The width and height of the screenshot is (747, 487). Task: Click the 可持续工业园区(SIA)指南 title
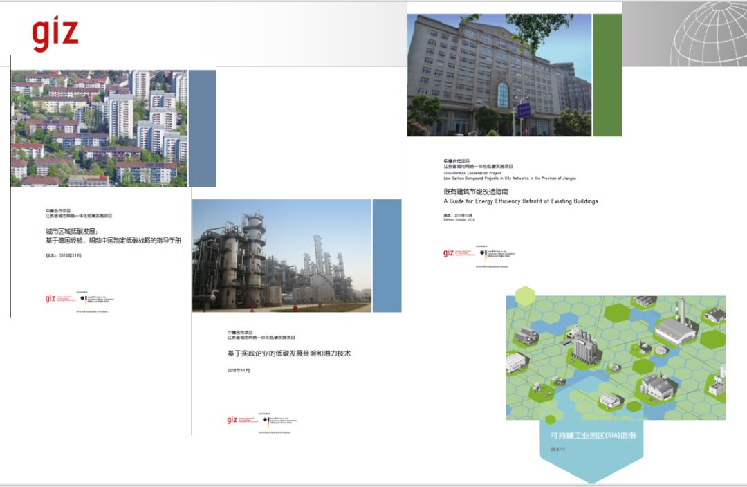pos(592,437)
